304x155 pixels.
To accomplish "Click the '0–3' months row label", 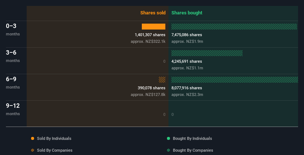I will point(11,26).
